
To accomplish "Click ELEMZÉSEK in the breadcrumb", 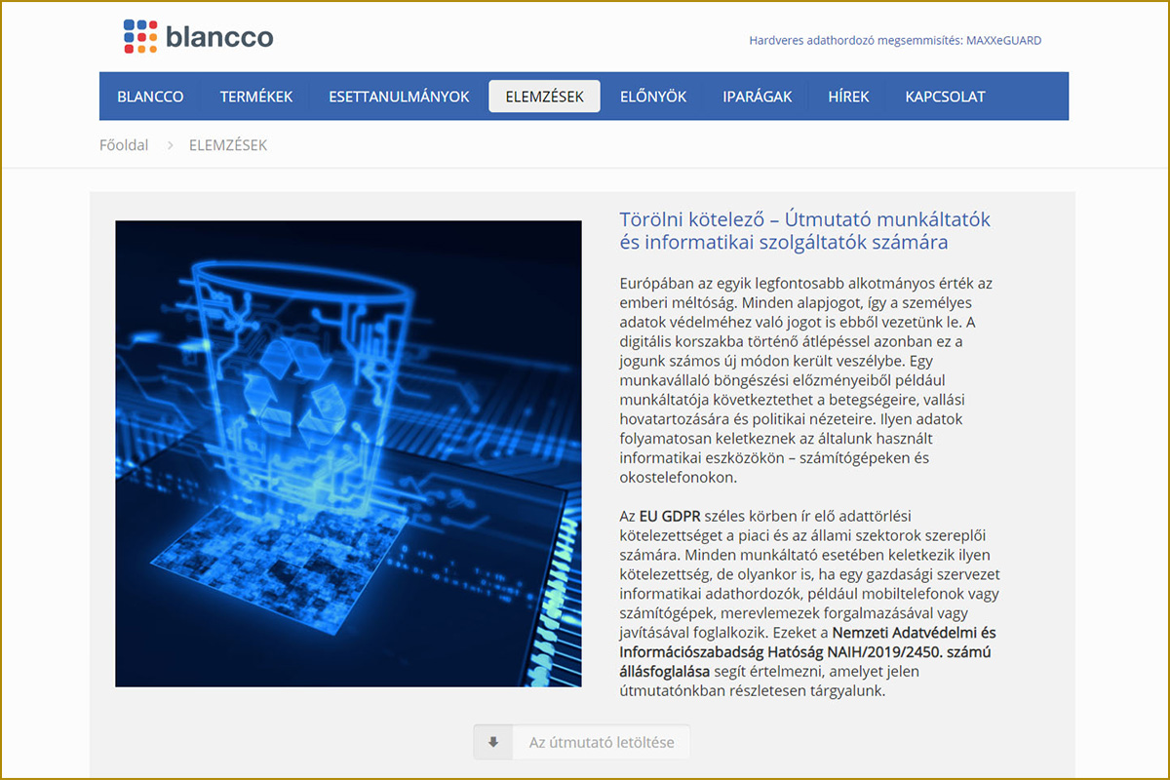I will pyautogui.click(x=228, y=145).
